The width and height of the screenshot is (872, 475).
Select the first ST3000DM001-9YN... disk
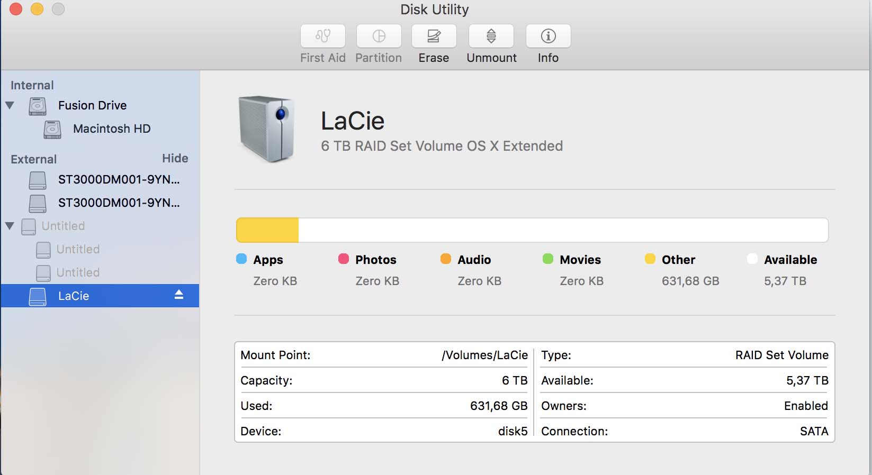(x=100, y=179)
